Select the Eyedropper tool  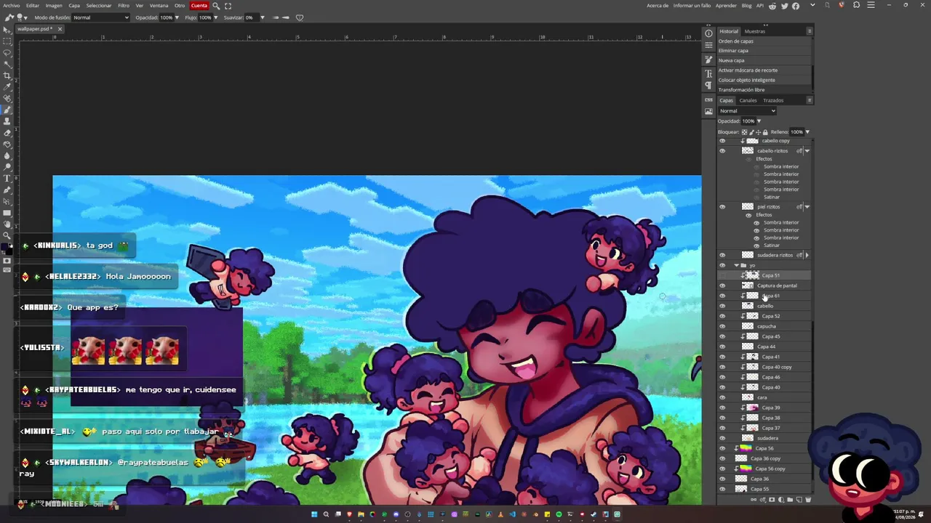tap(7, 86)
